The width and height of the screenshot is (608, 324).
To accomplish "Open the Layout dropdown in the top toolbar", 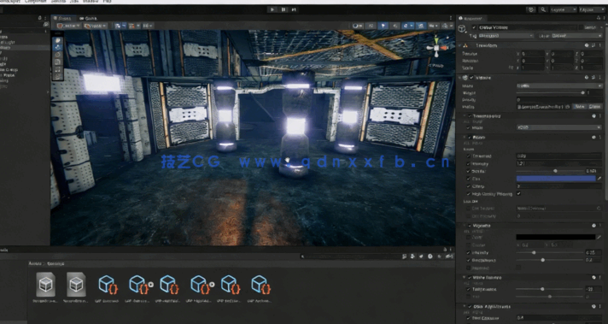I will point(591,9).
